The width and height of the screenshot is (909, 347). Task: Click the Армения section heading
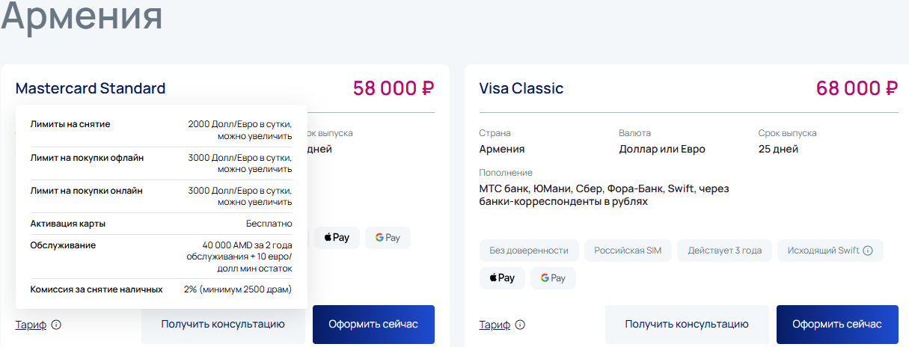pyautogui.click(x=82, y=16)
